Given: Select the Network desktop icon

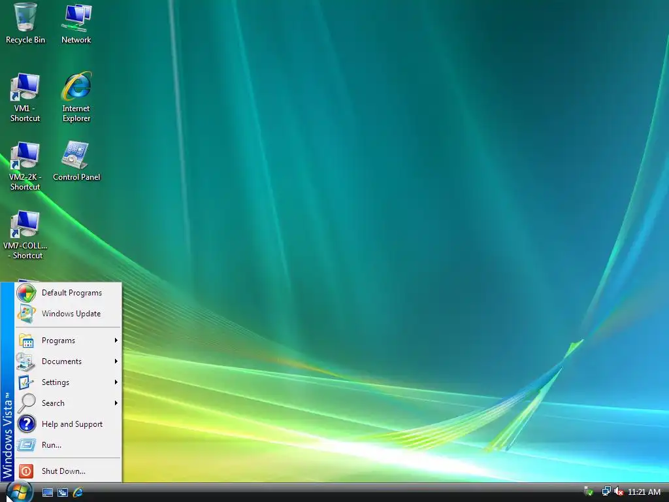Looking at the screenshot, I should pyautogui.click(x=76, y=24).
